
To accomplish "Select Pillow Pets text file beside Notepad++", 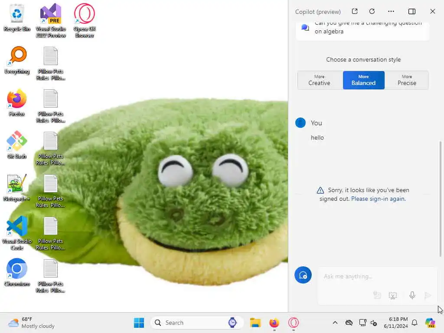I will click(51, 191).
